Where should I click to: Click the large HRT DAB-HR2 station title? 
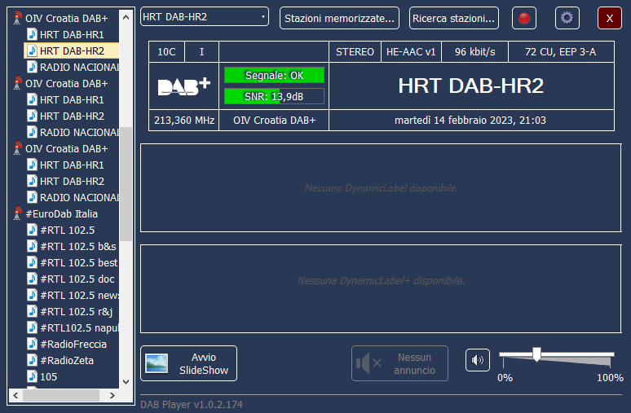pyautogui.click(x=471, y=86)
